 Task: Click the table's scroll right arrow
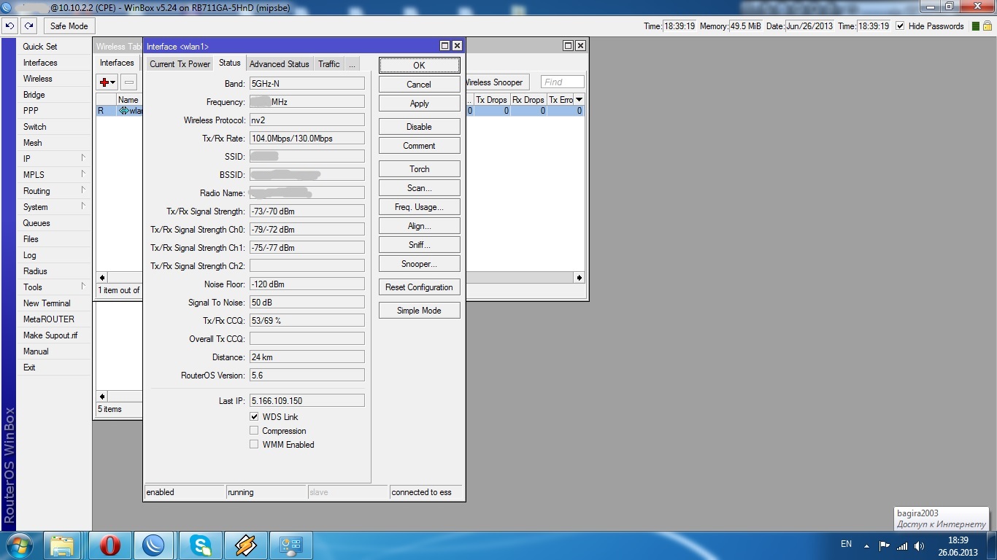pos(579,278)
